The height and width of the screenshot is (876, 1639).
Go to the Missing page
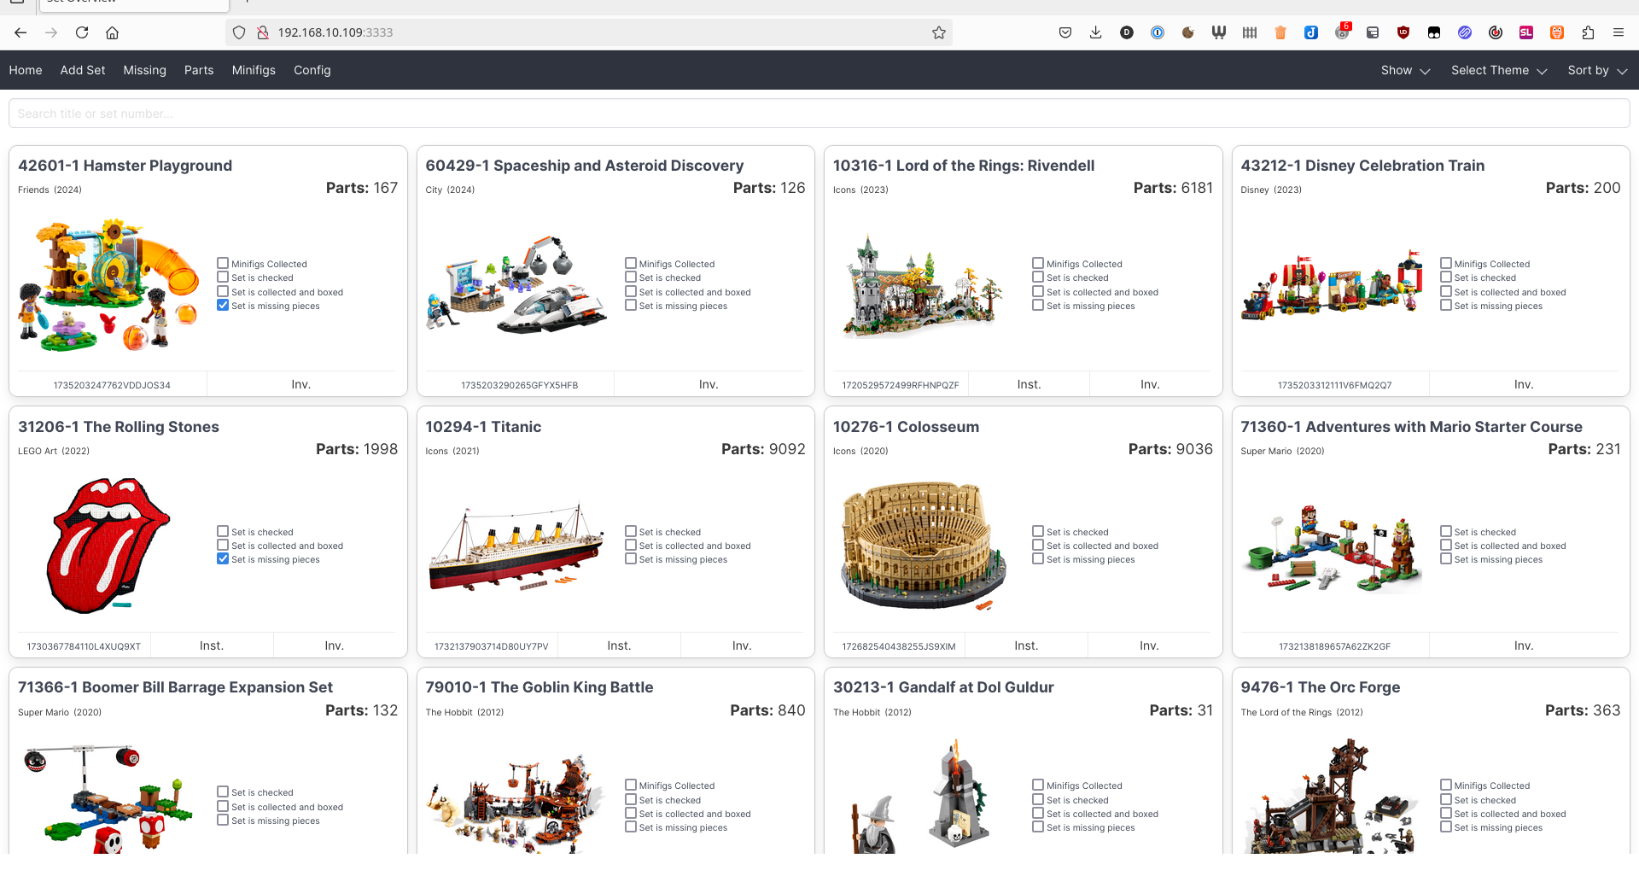click(144, 70)
